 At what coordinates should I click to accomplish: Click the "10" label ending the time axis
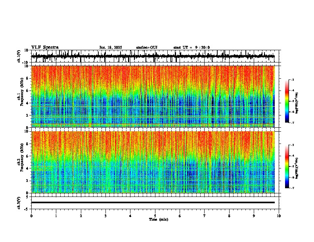point(279,216)
